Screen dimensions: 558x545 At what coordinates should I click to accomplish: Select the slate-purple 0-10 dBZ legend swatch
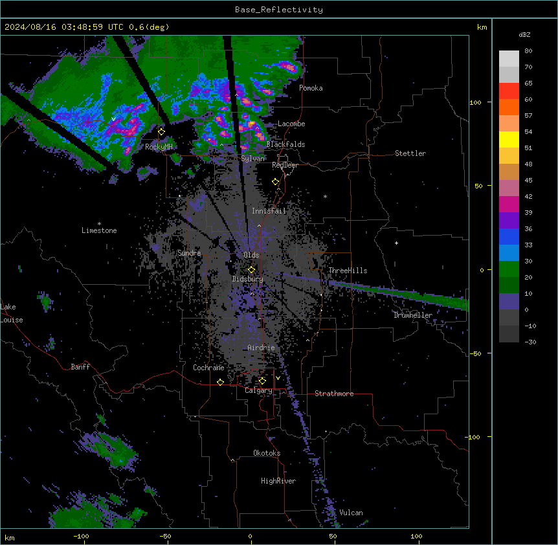(509, 302)
